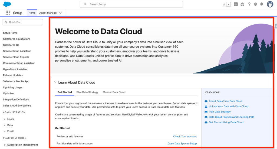
Task: Open the Trailhead guidance icon
Action: 242,4
